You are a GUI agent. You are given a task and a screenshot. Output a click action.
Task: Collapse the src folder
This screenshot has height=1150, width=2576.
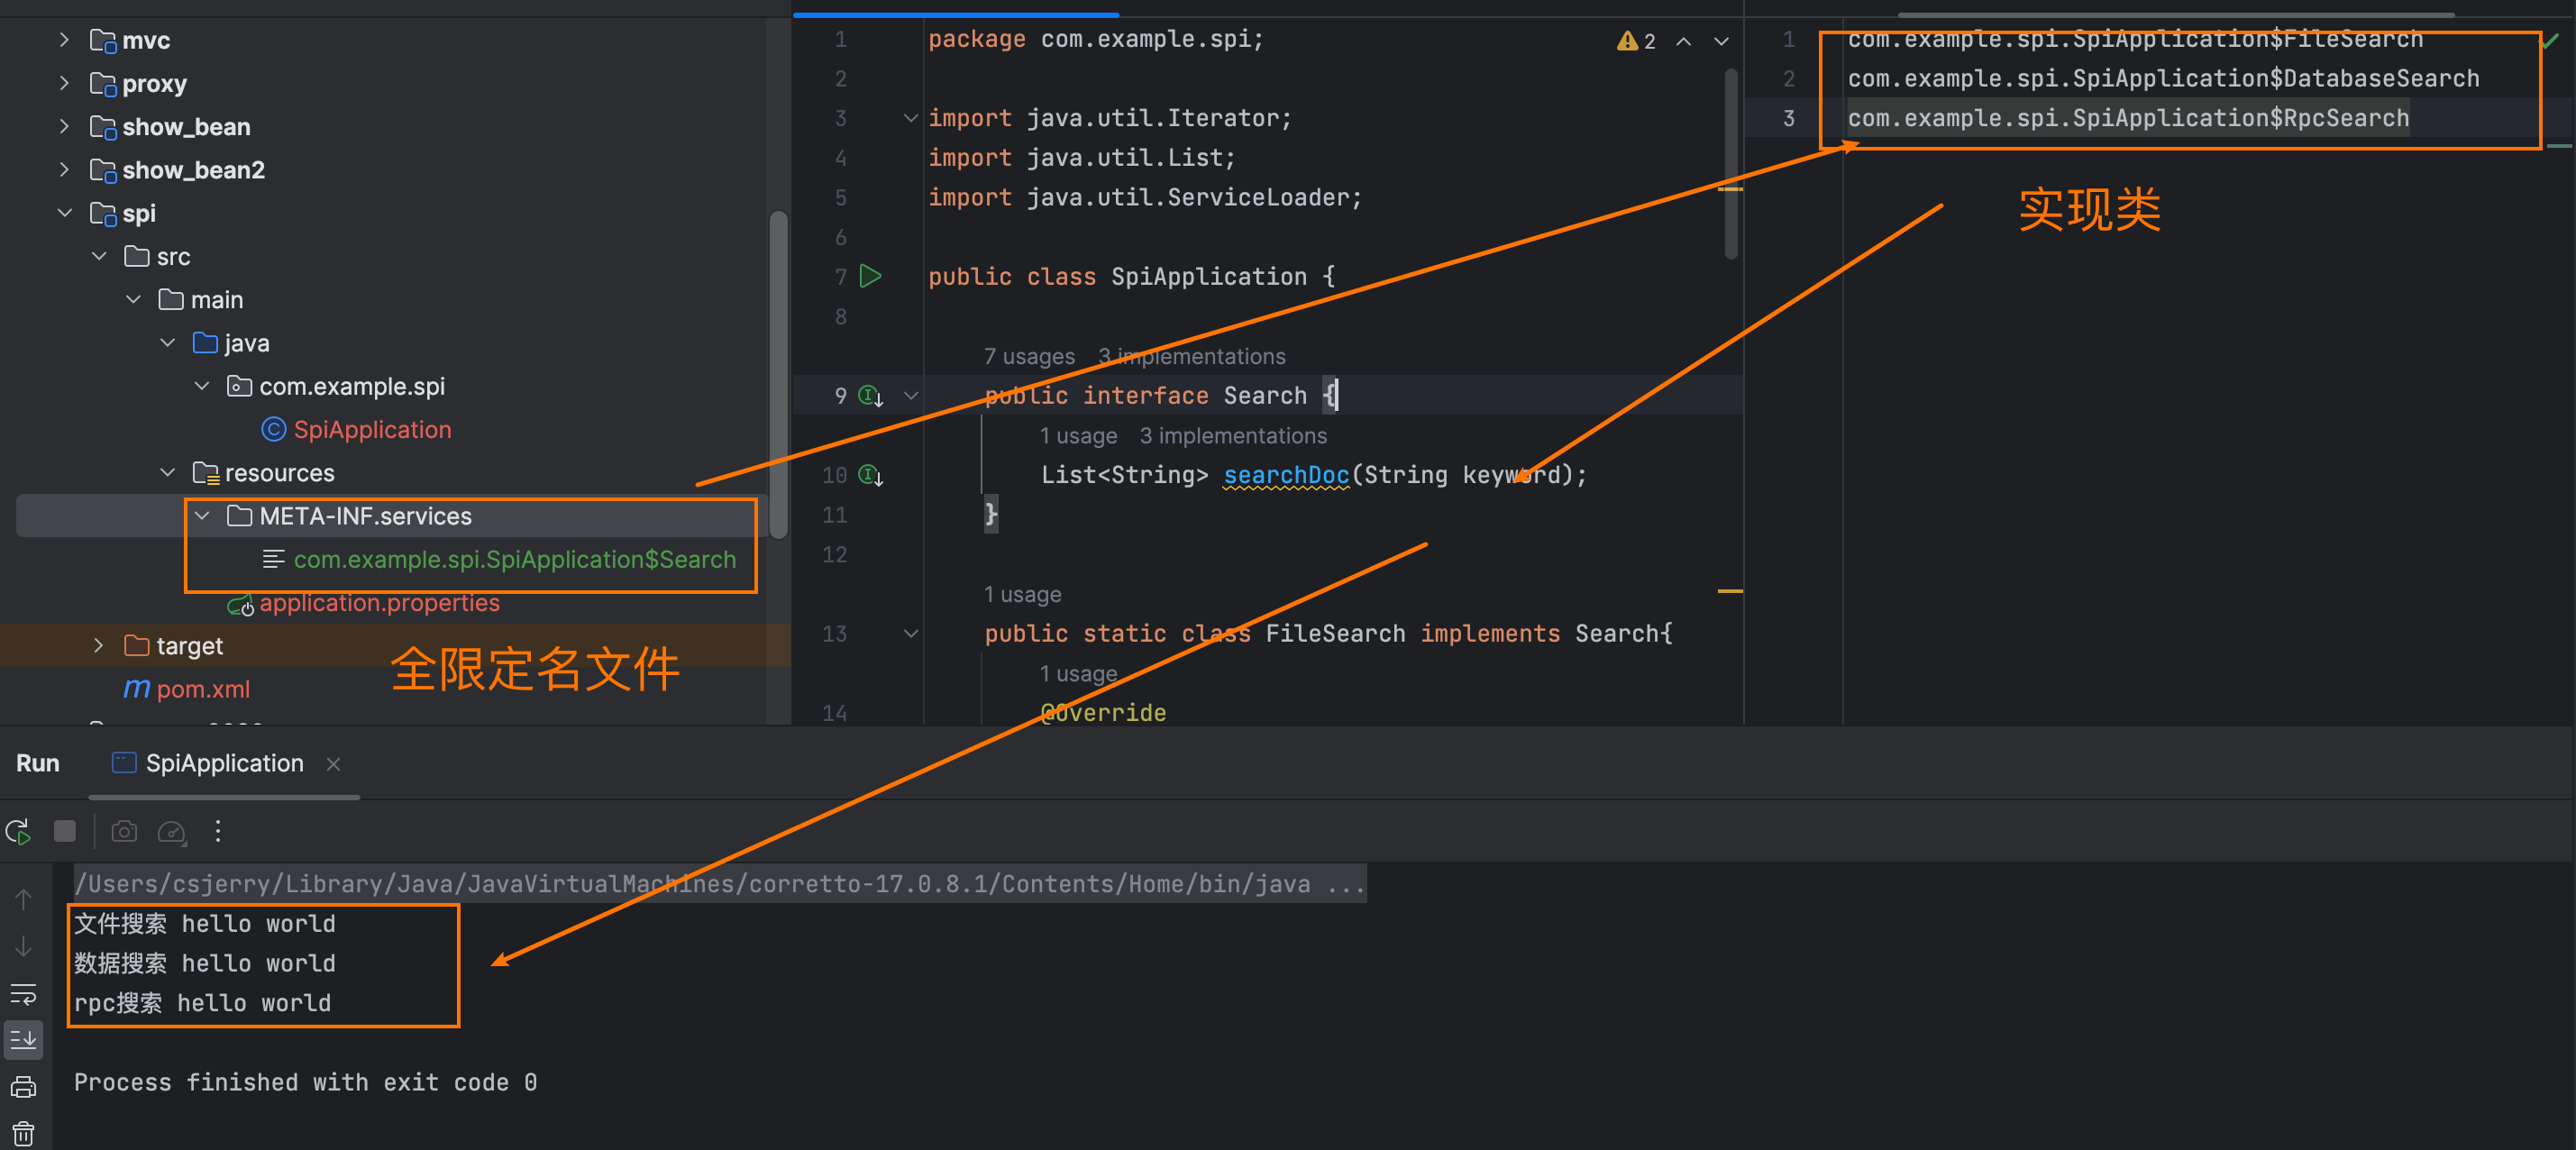[x=99, y=256]
